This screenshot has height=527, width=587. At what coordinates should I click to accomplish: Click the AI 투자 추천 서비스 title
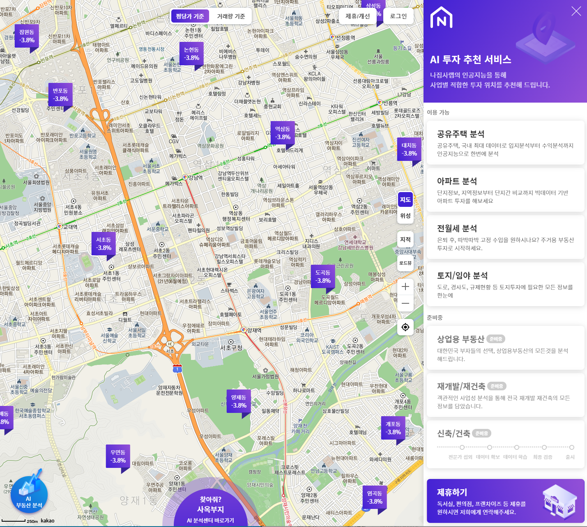pyautogui.click(x=470, y=60)
